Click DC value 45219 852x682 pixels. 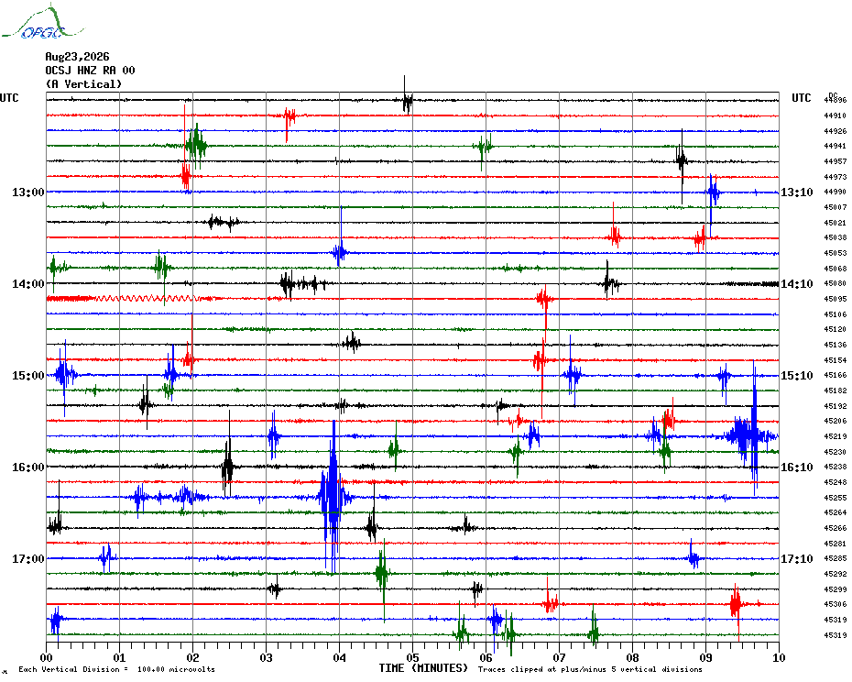click(x=836, y=436)
